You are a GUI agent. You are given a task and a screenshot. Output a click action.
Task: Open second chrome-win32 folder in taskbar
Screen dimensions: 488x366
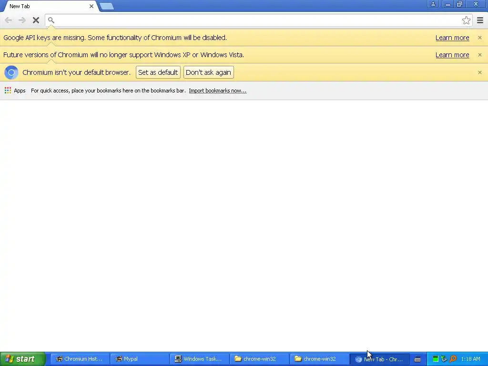tap(320, 359)
